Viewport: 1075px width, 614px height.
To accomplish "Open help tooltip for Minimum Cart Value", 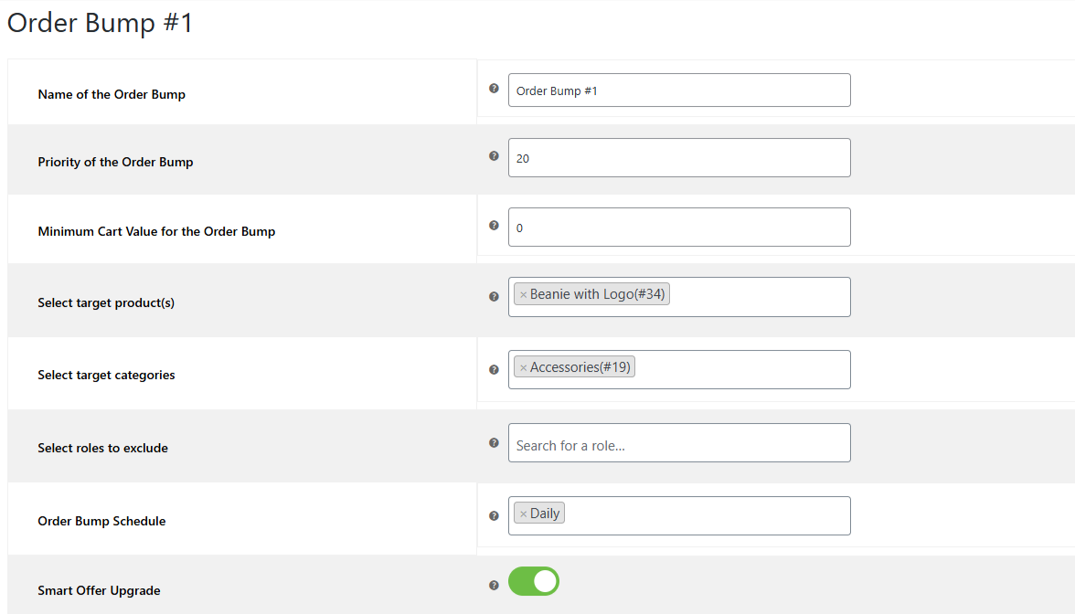I will [x=494, y=226].
